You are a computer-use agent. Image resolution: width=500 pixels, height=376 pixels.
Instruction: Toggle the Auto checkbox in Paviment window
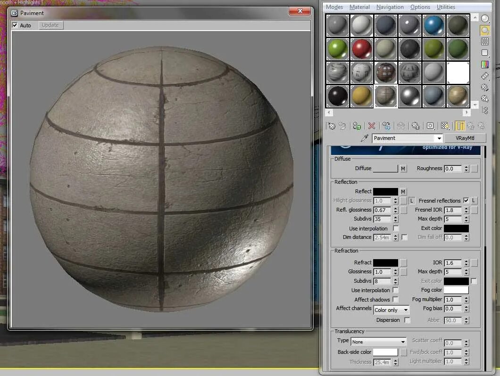click(x=15, y=25)
